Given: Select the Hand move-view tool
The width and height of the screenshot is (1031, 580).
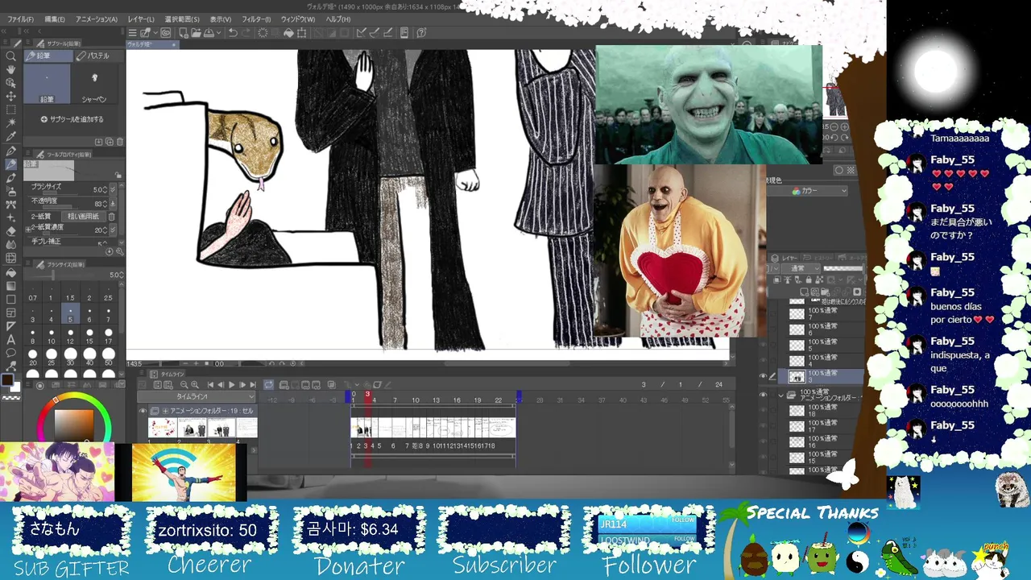Looking at the screenshot, I should click(x=10, y=70).
